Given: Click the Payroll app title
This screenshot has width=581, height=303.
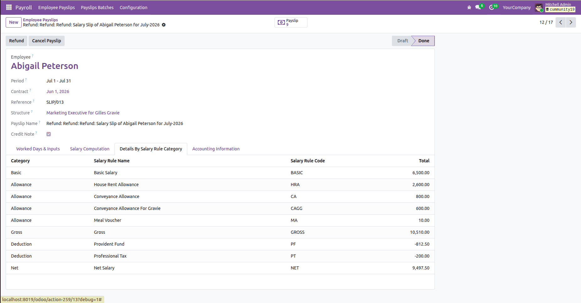Looking at the screenshot, I should click(24, 8).
